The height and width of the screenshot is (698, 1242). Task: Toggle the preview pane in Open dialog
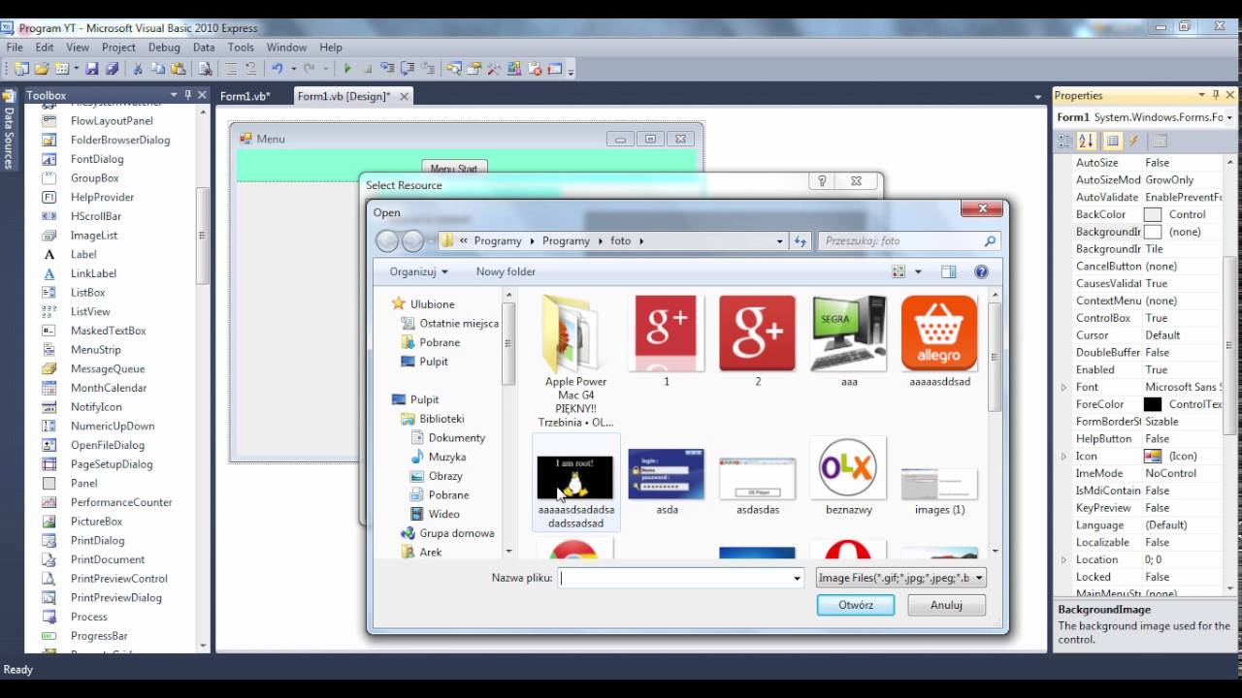[948, 272]
